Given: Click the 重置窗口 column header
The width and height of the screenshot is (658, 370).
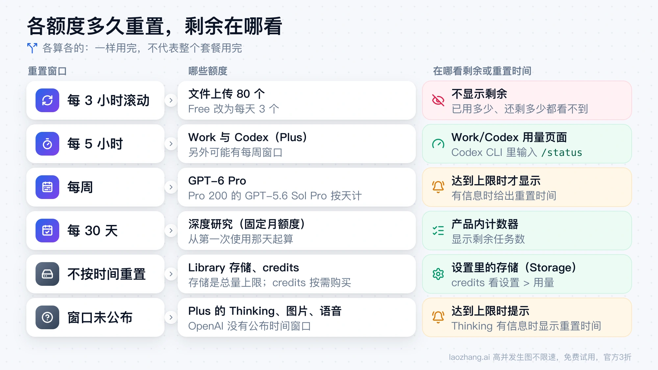Looking at the screenshot, I should point(47,71).
